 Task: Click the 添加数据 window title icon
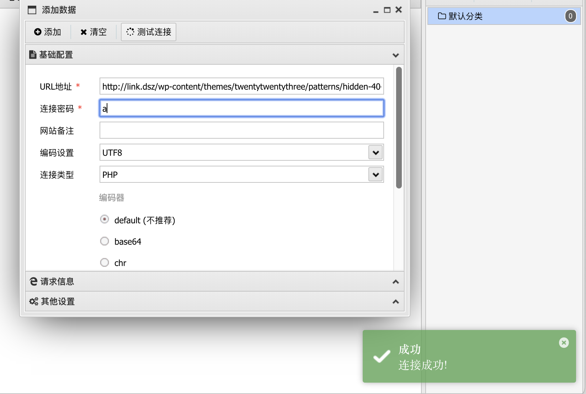coord(32,10)
